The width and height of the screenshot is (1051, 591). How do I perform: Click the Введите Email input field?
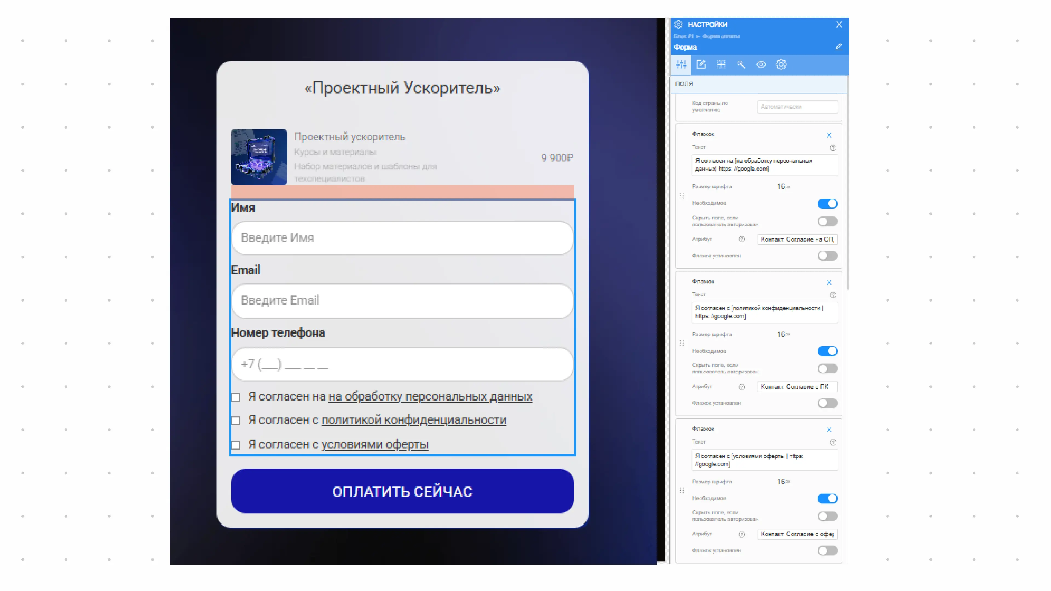coord(402,301)
